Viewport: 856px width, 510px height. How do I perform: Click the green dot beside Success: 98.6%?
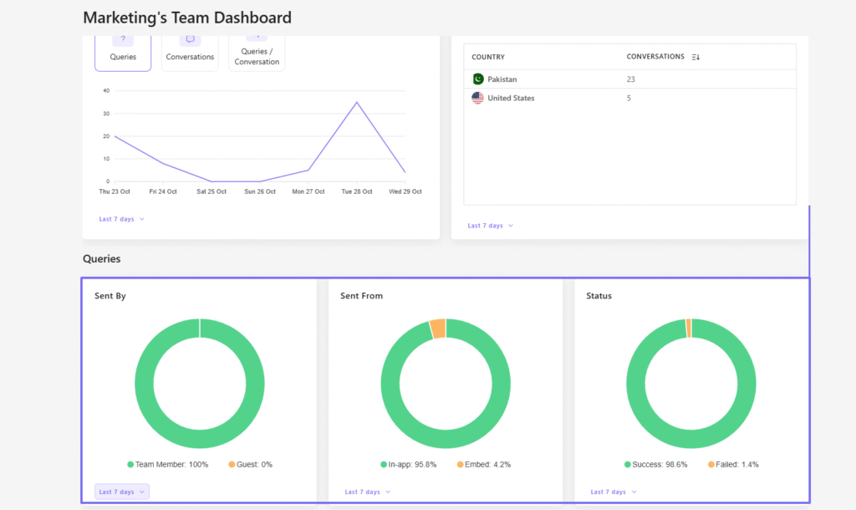pyautogui.click(x=629, y=464)
